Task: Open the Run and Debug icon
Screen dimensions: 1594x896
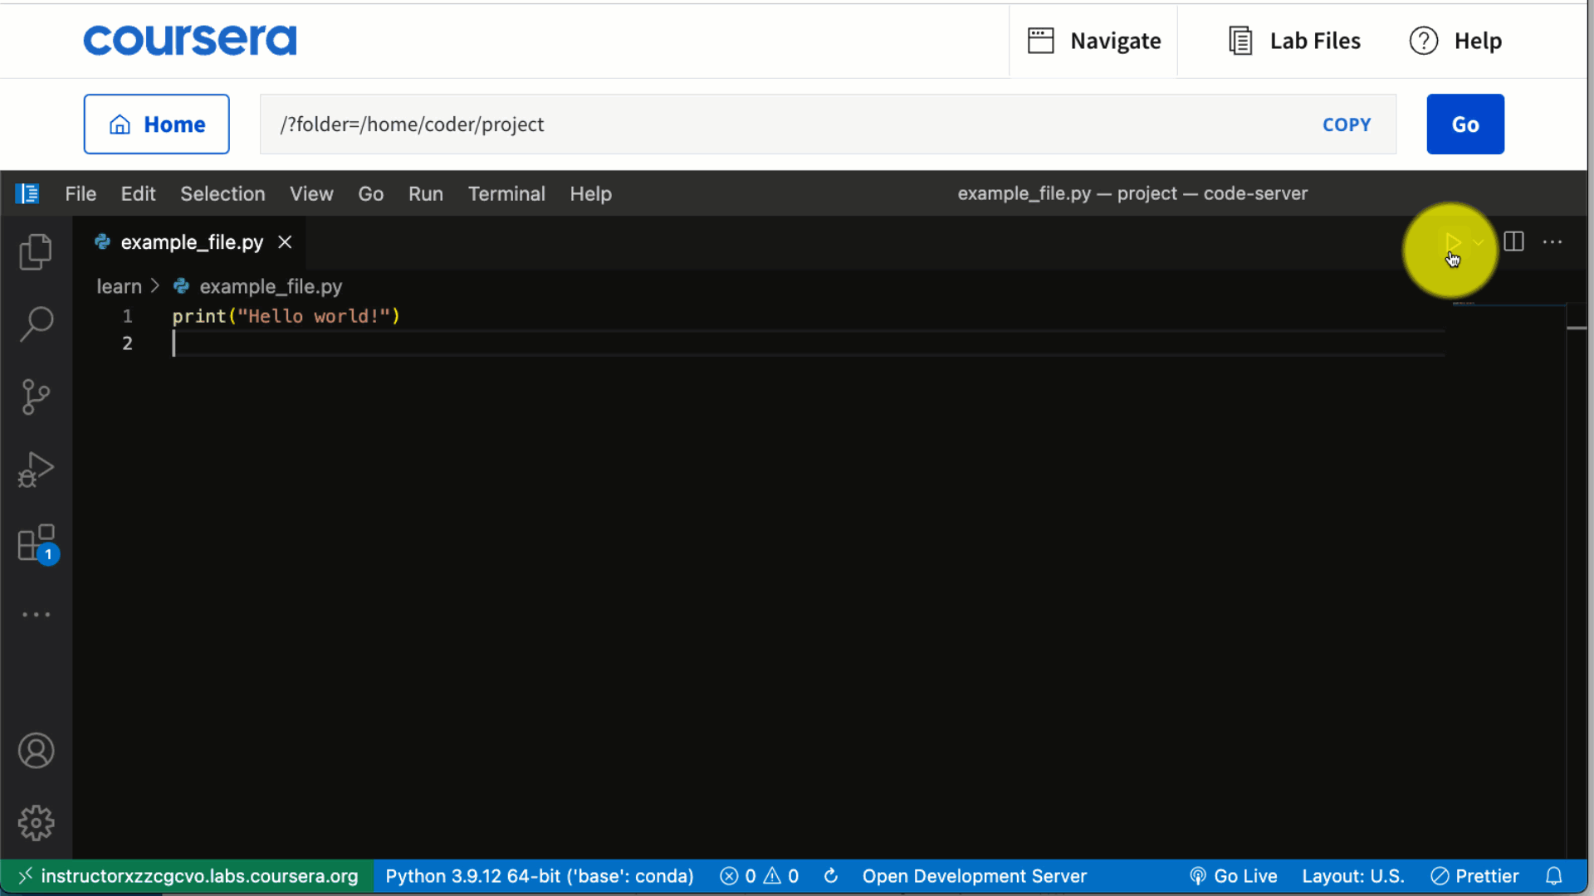Action: [x=36, y=470]
